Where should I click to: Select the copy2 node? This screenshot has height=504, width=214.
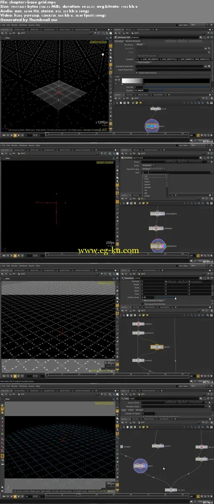pos(141,466)
